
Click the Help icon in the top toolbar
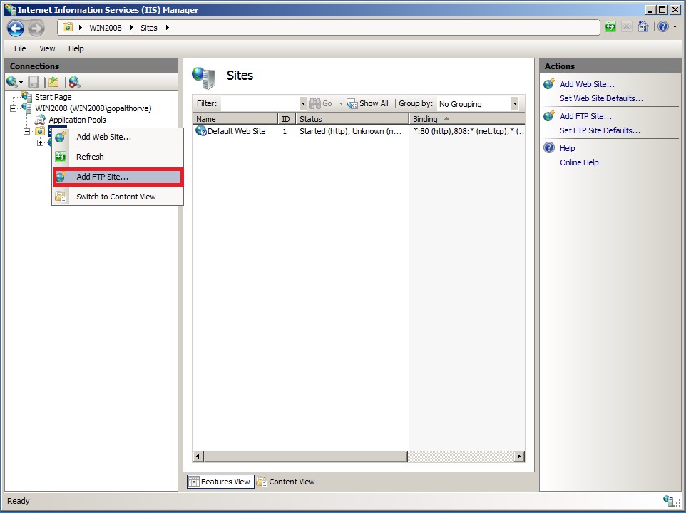pyautogui.click(x=663, y=27)
